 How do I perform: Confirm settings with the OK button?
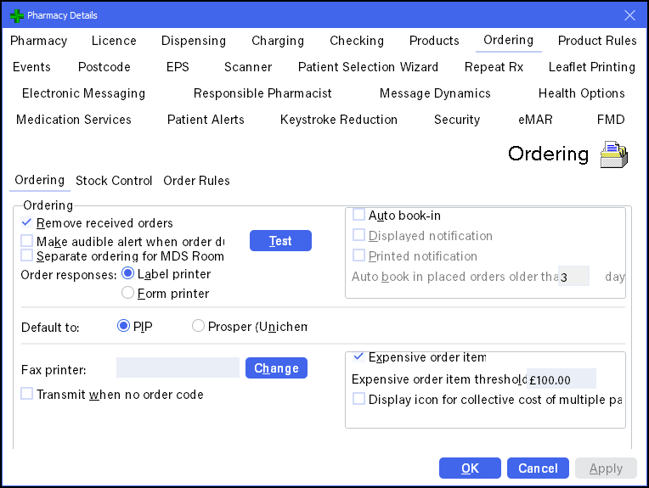(470, 468)
